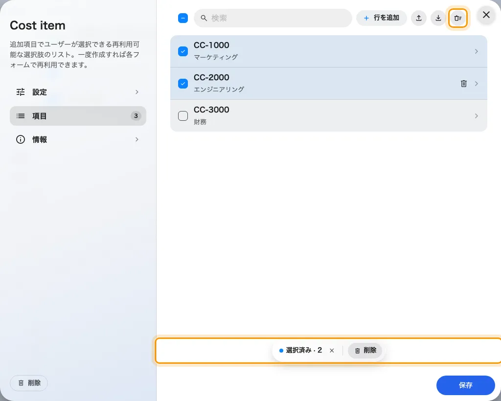The height and width of the screenshot is (401, 501).
Task: Click the CC-3000 item title
Action: point(211,110)
